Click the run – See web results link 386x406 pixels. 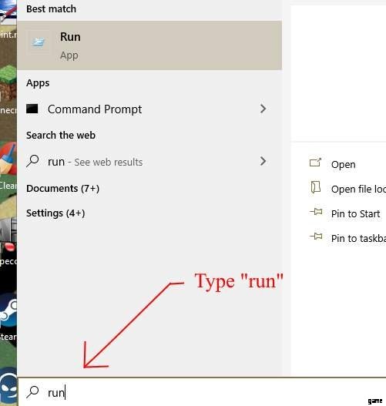(x=96, y=162)
